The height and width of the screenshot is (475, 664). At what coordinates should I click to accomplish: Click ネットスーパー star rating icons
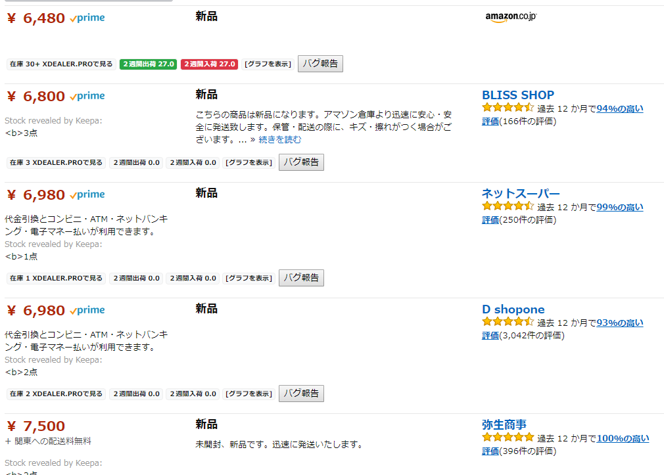click(508, 206)
